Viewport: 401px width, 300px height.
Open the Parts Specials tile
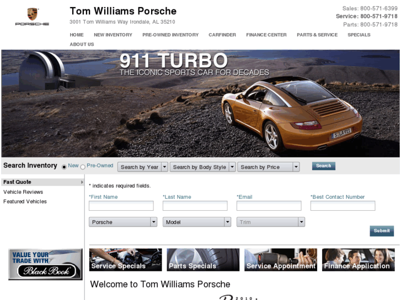[204, 260]
